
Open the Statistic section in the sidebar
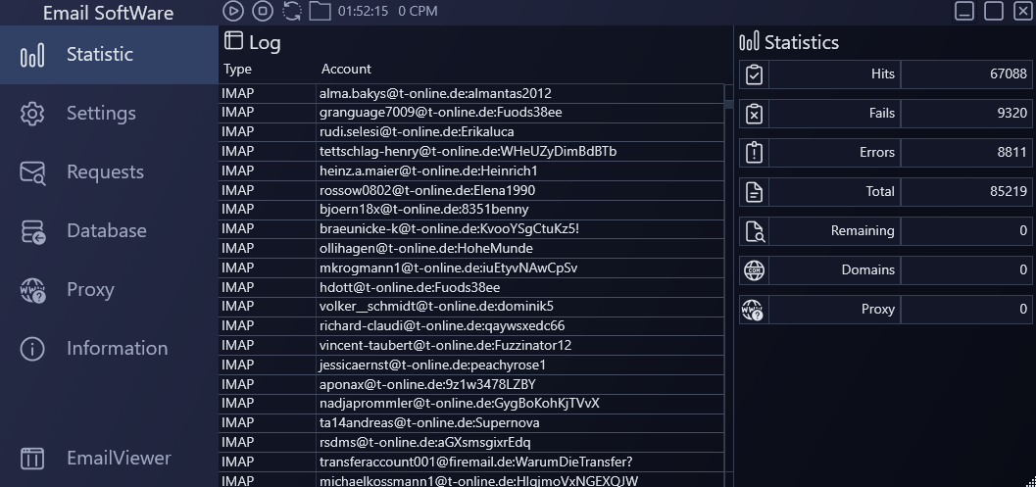[x=99, y=55]
